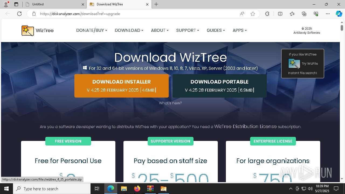Click the browser profile avatar icon
The width and height of the screenshot is (345, 194).
(x=6, y=4)
